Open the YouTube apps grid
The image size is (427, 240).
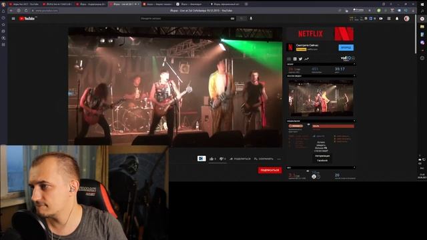(389, 19)
